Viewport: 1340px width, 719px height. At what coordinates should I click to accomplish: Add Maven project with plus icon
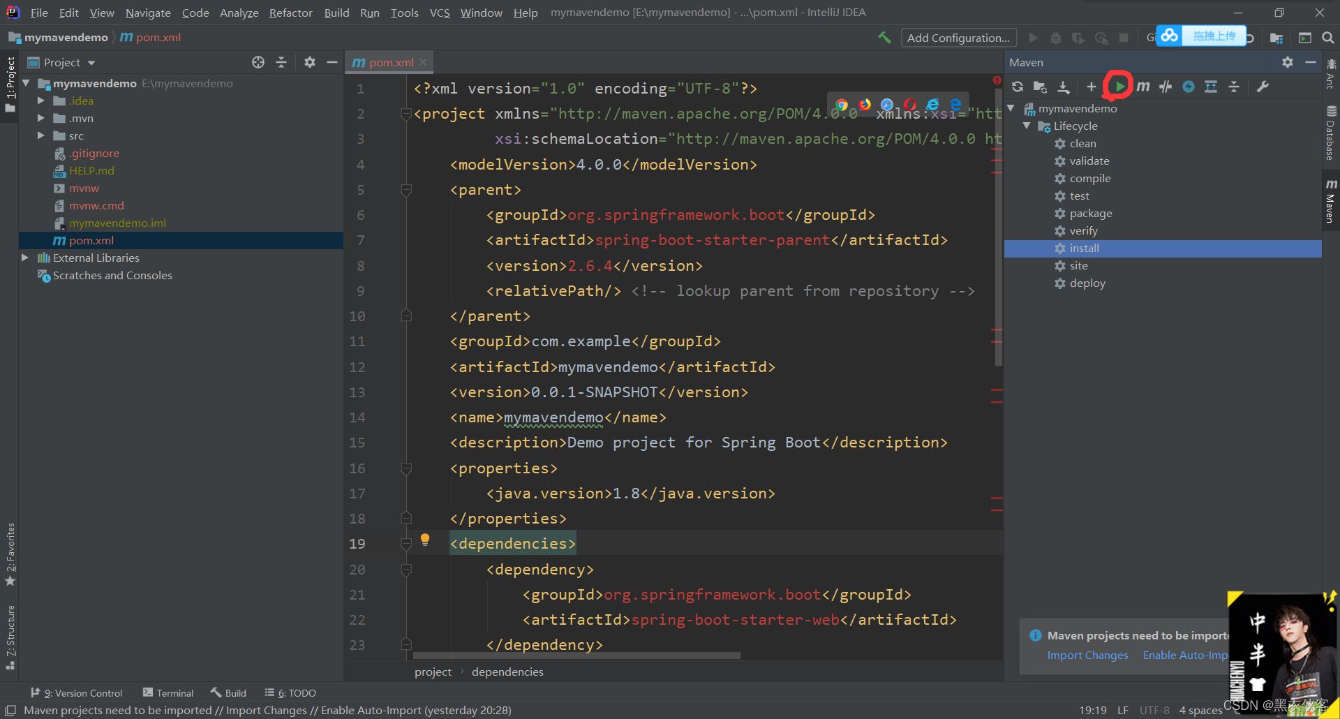point(1092,87)
